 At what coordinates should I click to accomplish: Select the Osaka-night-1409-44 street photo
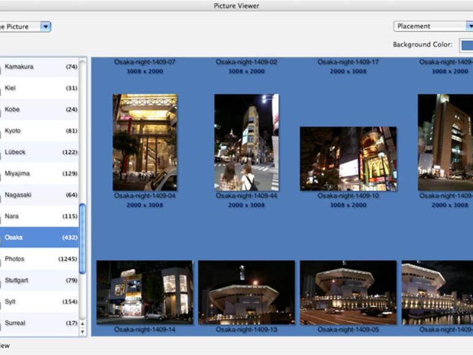tap(246, 142)
